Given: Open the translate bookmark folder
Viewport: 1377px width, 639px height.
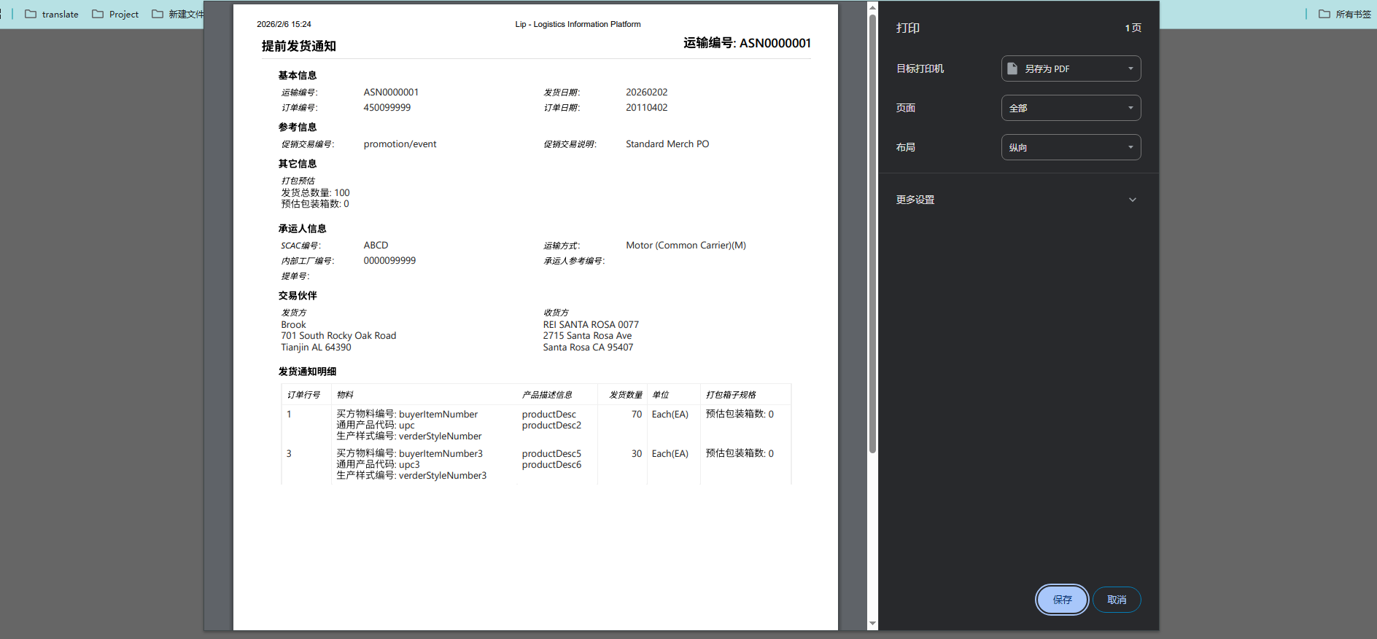Looking at the screenshot, I should click(x=52, y=14).
